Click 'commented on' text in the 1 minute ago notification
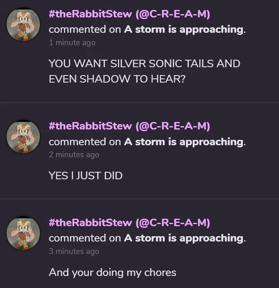The image size is (279, 288). pyautogui.click(x=85, y=29)
